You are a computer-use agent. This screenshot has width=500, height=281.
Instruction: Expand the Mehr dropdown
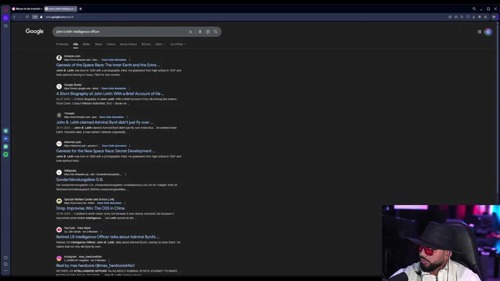160,44
